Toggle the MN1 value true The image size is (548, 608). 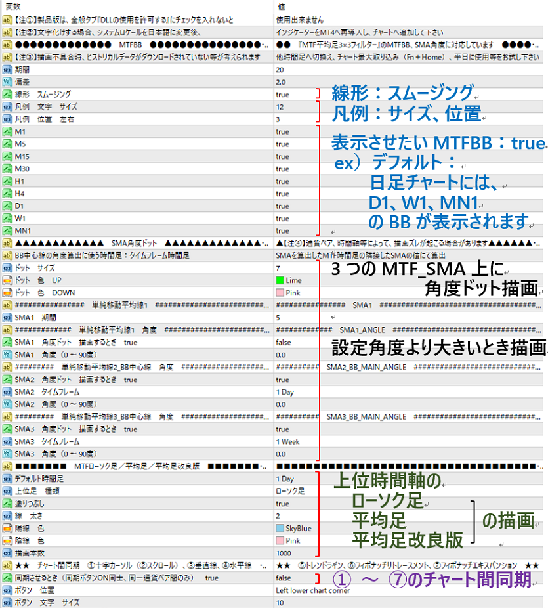(x=282, y=231)
